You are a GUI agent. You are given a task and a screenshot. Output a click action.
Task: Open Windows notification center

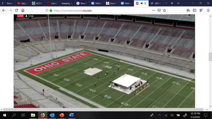(205, 115)
